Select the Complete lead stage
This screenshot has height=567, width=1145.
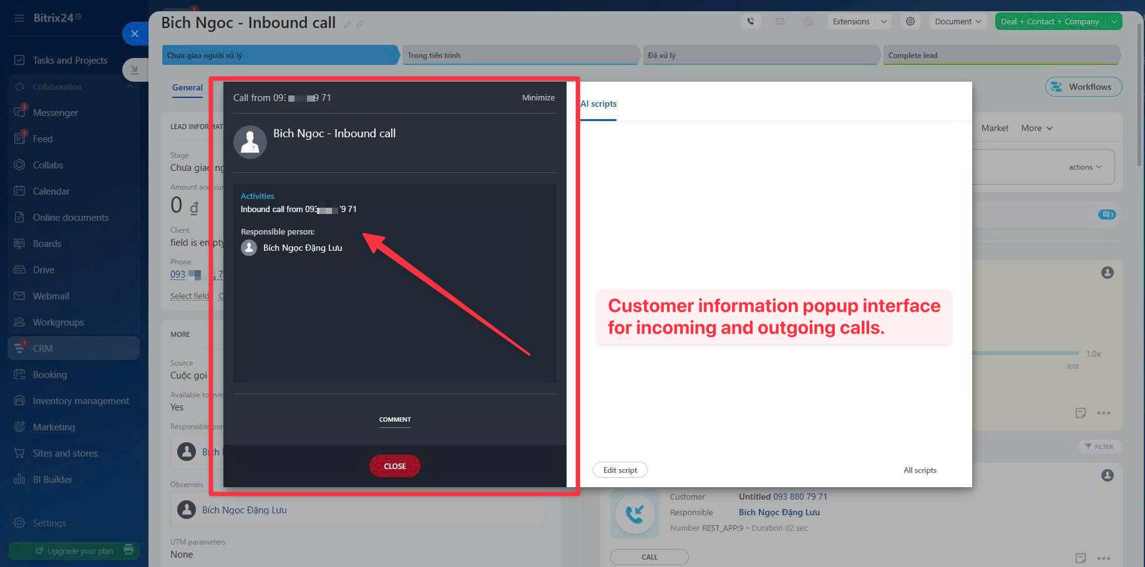pyautogui.click(x=998, y=56)
